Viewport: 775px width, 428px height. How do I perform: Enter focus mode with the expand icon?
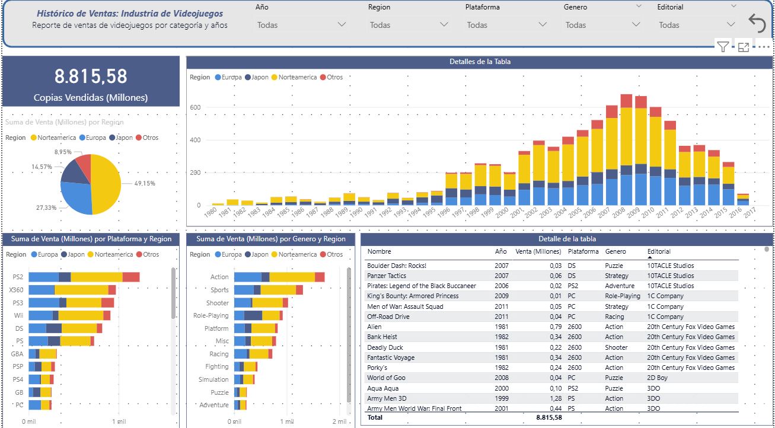[743, 47]
